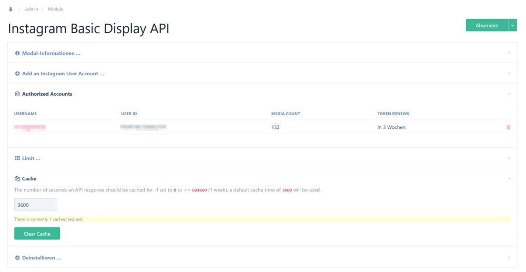Click the ProcessWire tree home icon

tap(11, 9)
